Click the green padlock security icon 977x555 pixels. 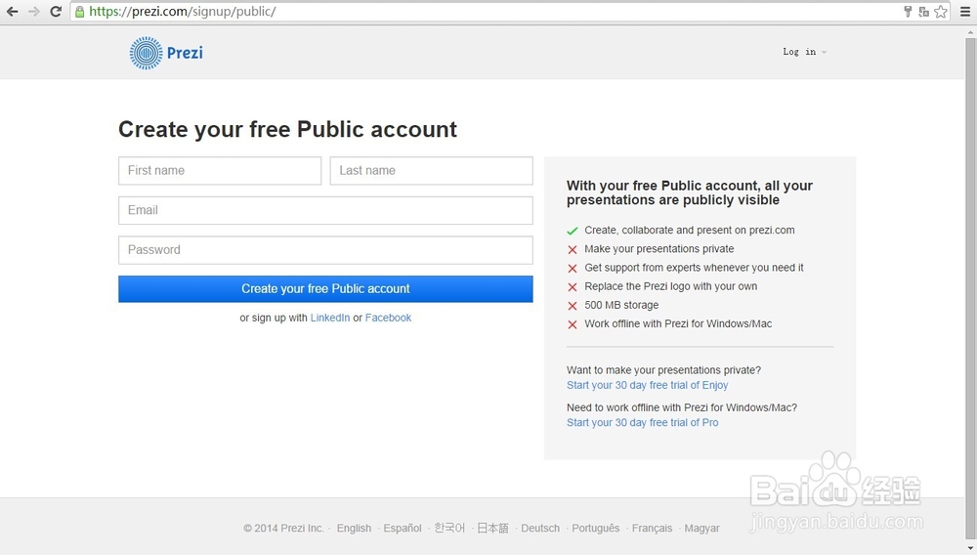point(80,12)
